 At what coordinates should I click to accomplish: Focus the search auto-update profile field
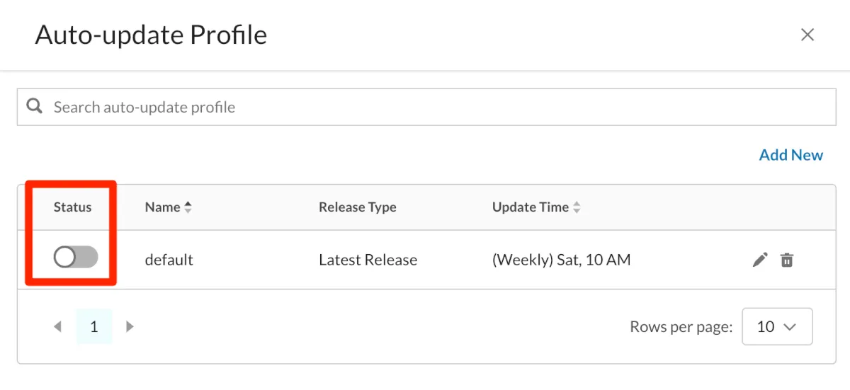(425, 108)
